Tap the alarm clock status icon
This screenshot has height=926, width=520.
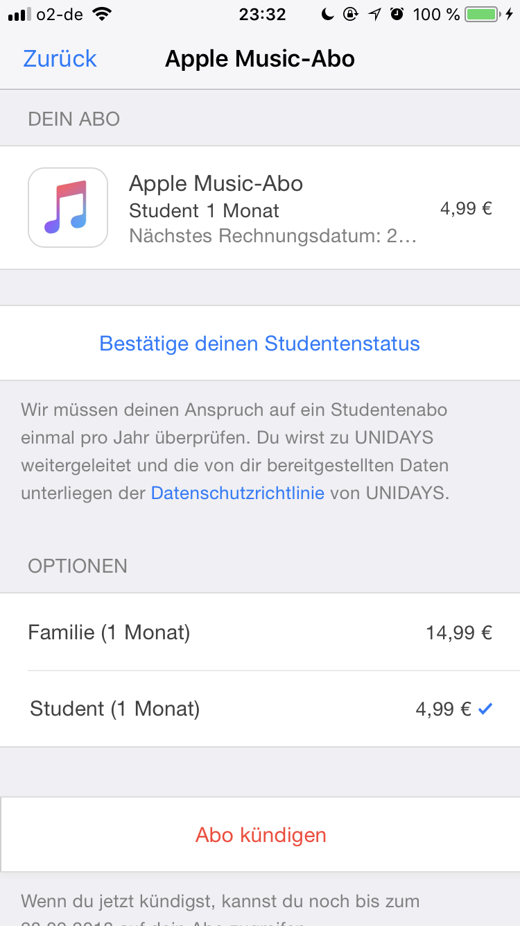(x=397, y=15)
